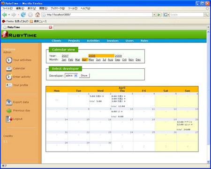Click the Export data icon
The image size is (211, 169).
click(9, 102)
